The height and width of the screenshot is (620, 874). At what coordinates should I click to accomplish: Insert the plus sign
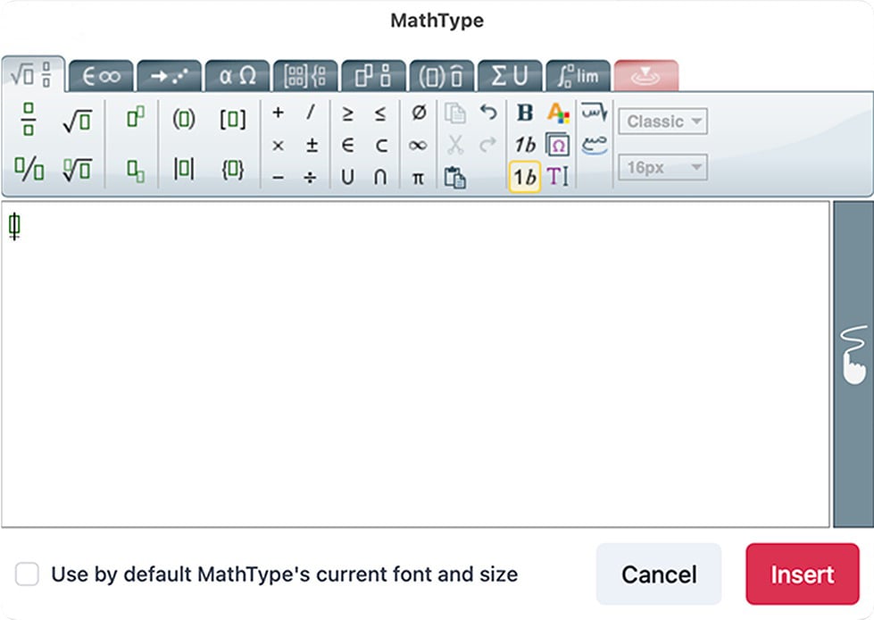click(278, 113)
